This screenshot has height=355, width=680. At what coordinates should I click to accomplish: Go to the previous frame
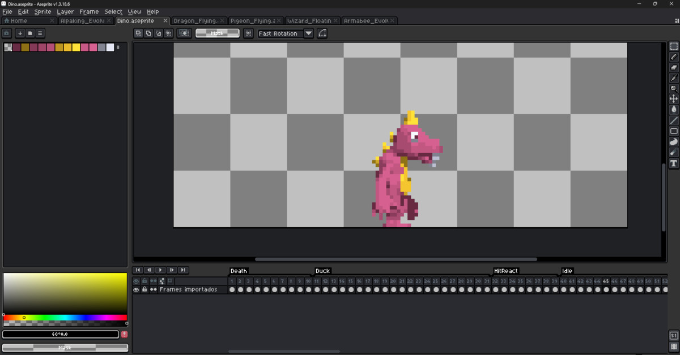coord(149,270)
